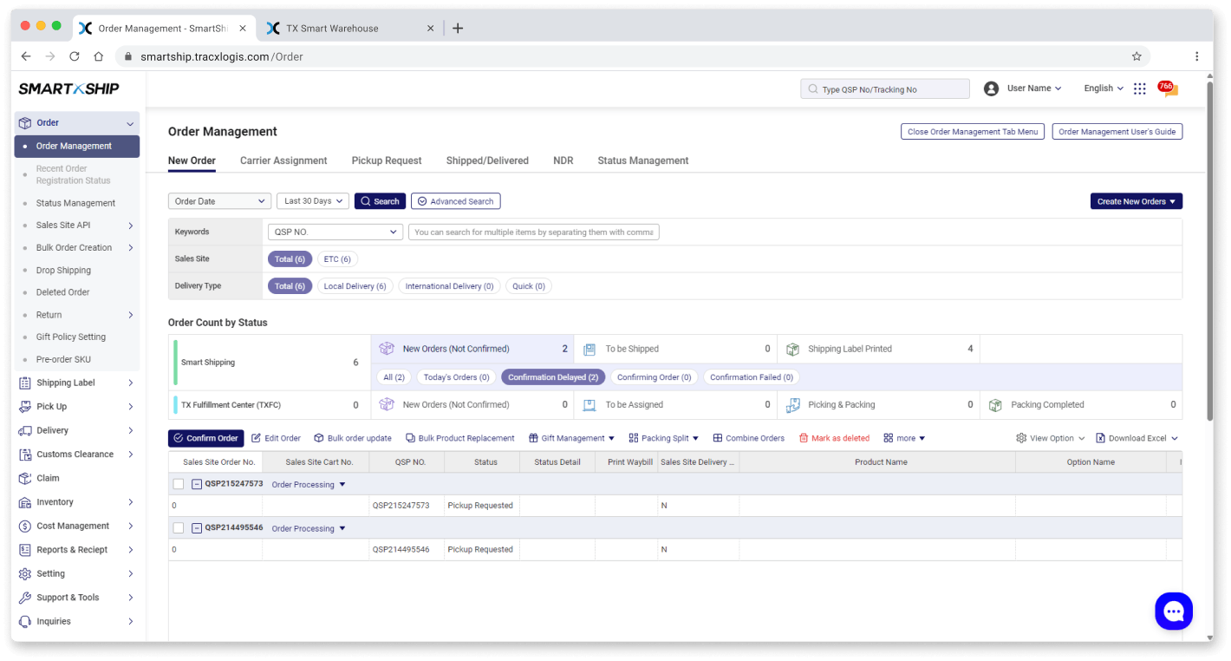The width and height of the screenshot is (1231, 661).
Task: Reload the page using browser refresh icon
Action: tap(75, 56)
